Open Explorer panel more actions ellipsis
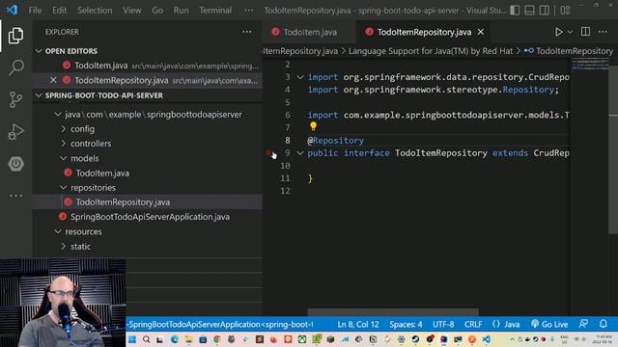The height and width of the screenshot is (347, 618). (247, 32)
